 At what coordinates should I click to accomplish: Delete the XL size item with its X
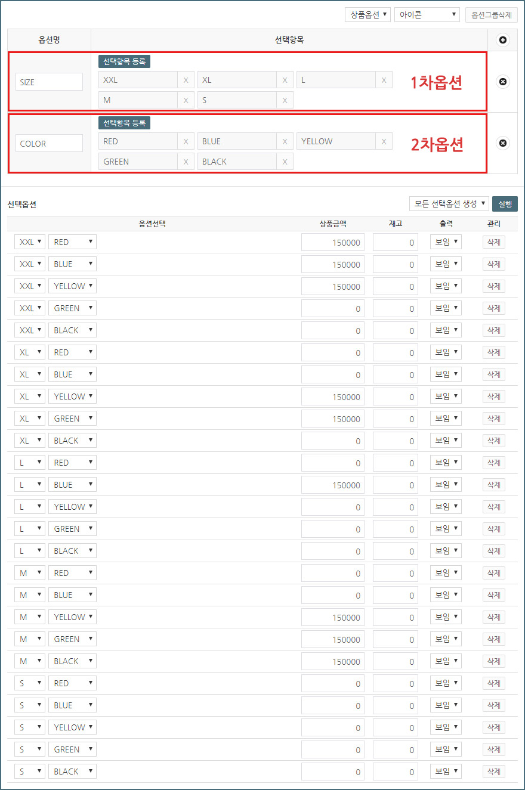[x=285, y=80]
